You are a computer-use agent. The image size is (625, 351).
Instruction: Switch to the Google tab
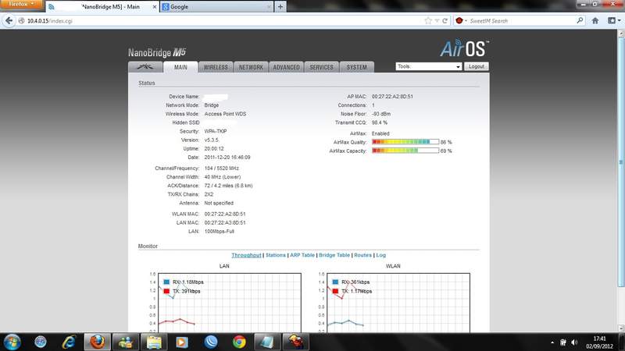point(217,7)
